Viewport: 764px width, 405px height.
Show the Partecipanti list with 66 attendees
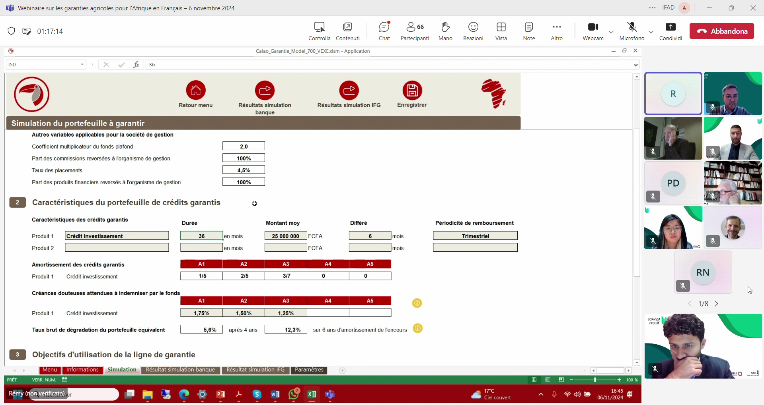[x=415, y=31]
